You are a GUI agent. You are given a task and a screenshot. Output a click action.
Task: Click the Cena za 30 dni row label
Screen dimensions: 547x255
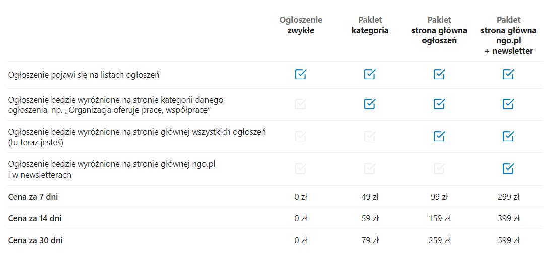click(x=35, y=240)
